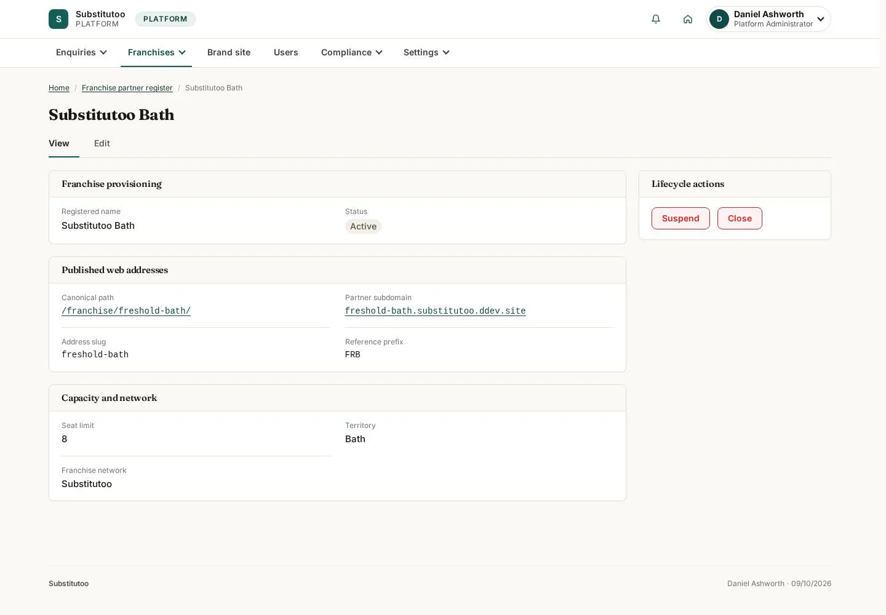Select the View tab
The image size is (886, 615).
[x=59, y=143]
